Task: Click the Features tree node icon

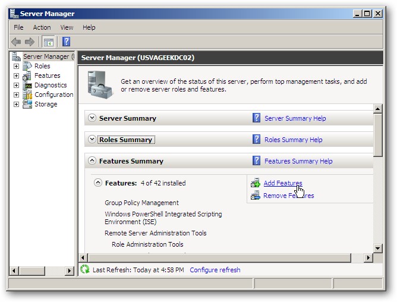Action: (x=27, y=75)
